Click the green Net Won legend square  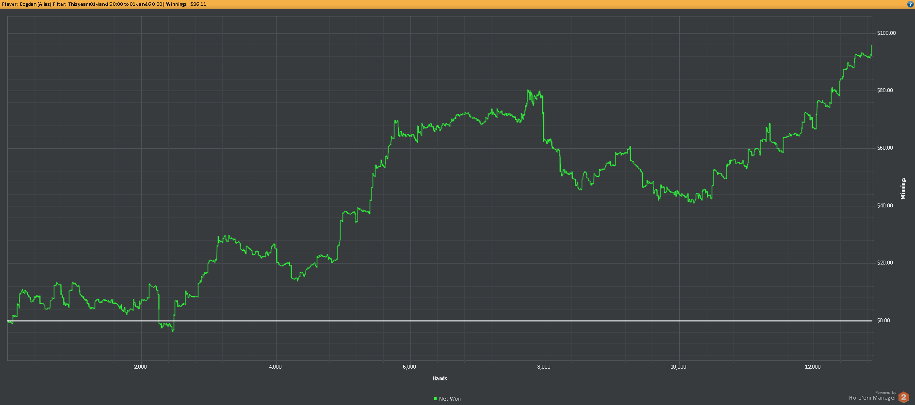point(435,399)
